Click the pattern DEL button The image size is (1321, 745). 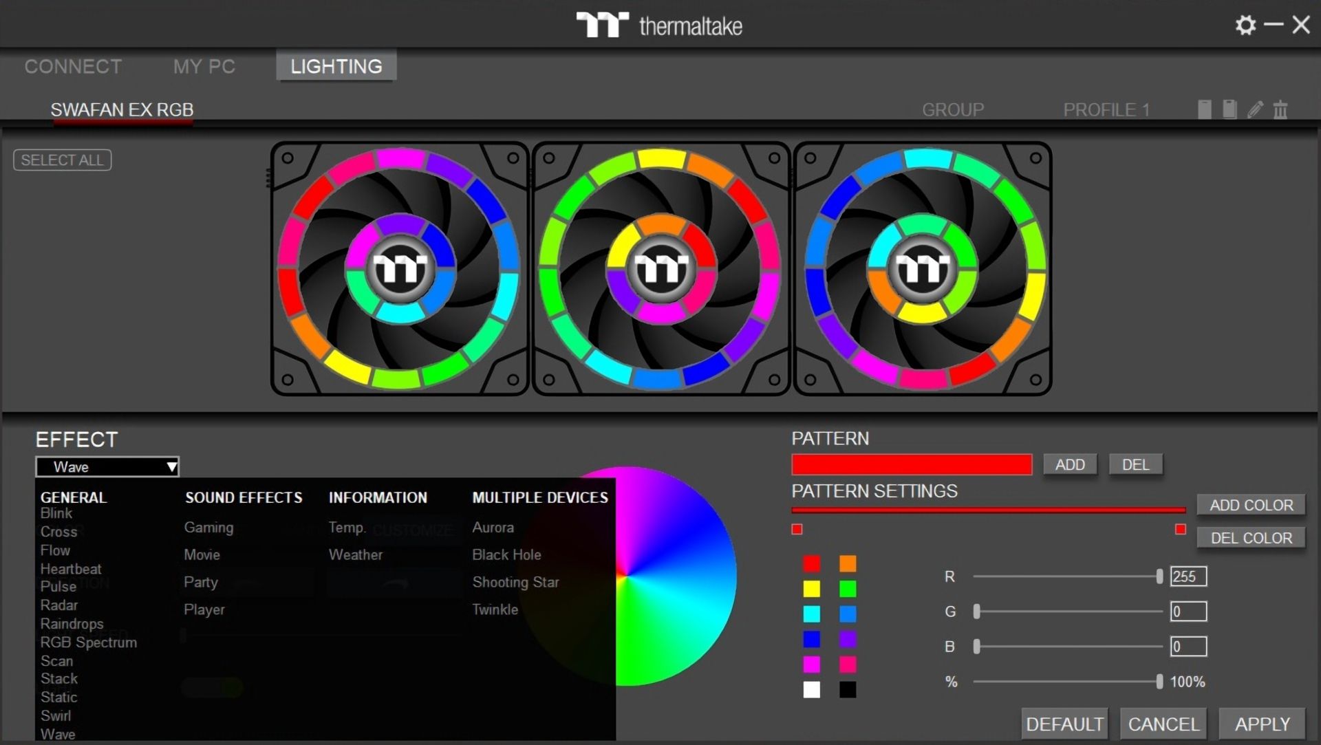(x=1135, y=464)
